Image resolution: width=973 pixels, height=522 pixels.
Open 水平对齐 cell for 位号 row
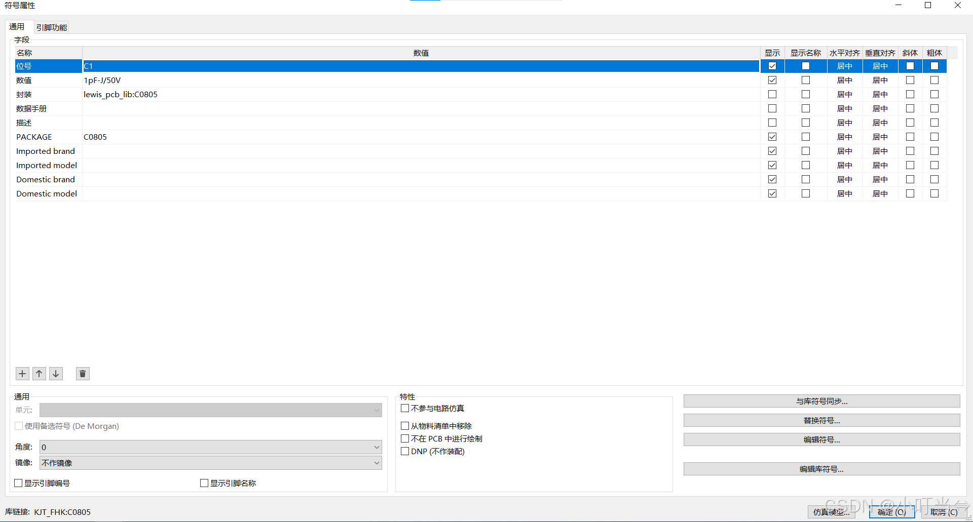pos(845,66)
